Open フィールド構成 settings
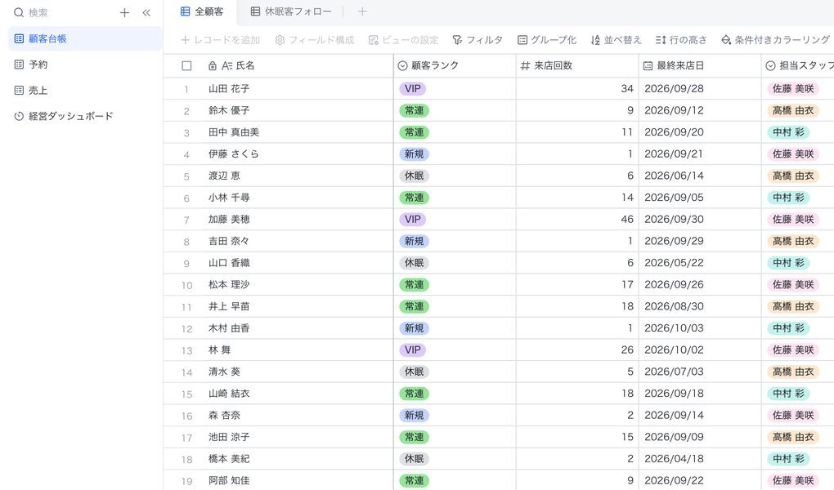Screen dimensions: 834x490 tap(314, 40)
